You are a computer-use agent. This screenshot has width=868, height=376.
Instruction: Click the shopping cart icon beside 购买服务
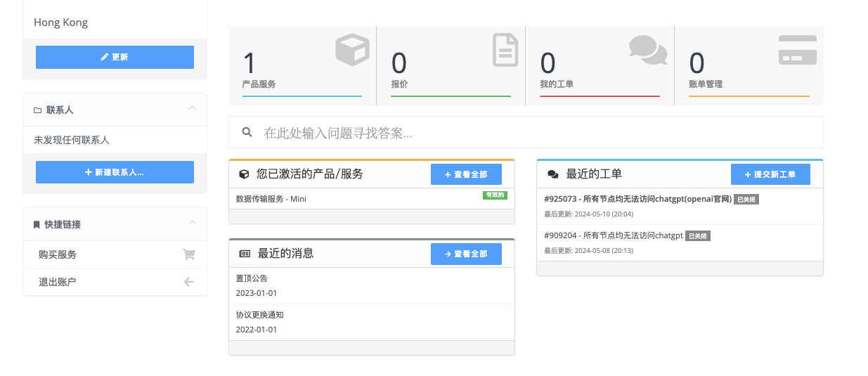point(188,254)
